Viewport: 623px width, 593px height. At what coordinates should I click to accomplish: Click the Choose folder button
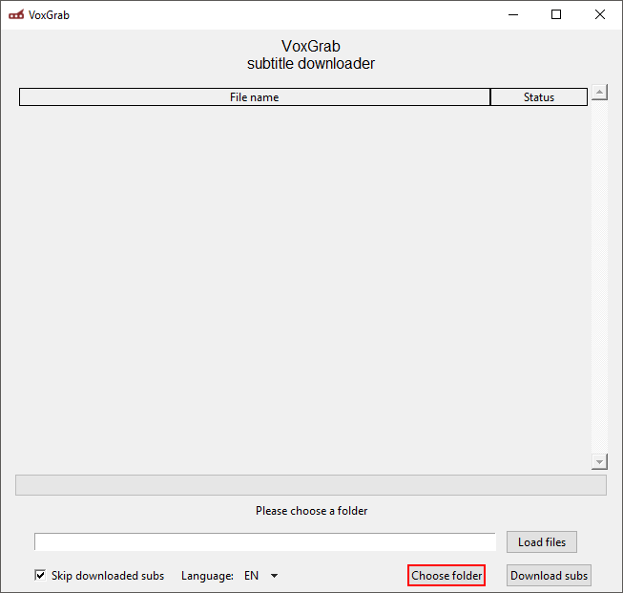coord(446,576)
